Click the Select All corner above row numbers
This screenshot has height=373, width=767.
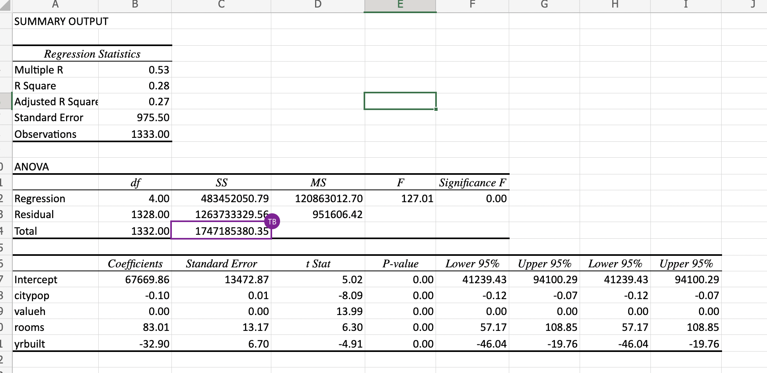pyautogui.click(x=5, y=6)
